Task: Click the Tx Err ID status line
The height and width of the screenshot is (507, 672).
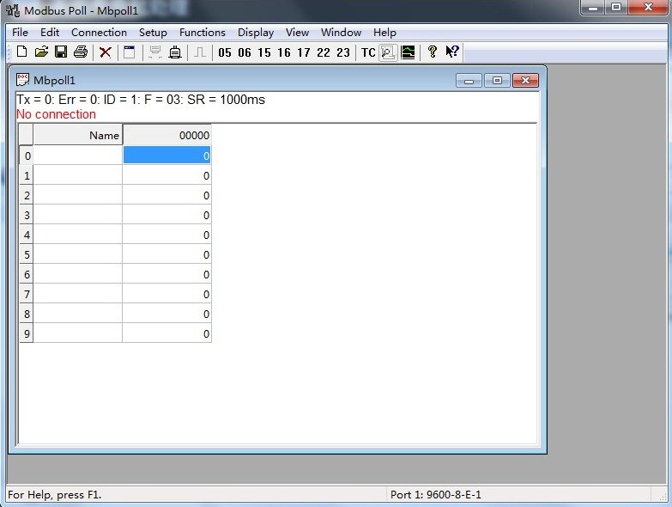Action: click(x=141, y=100)
